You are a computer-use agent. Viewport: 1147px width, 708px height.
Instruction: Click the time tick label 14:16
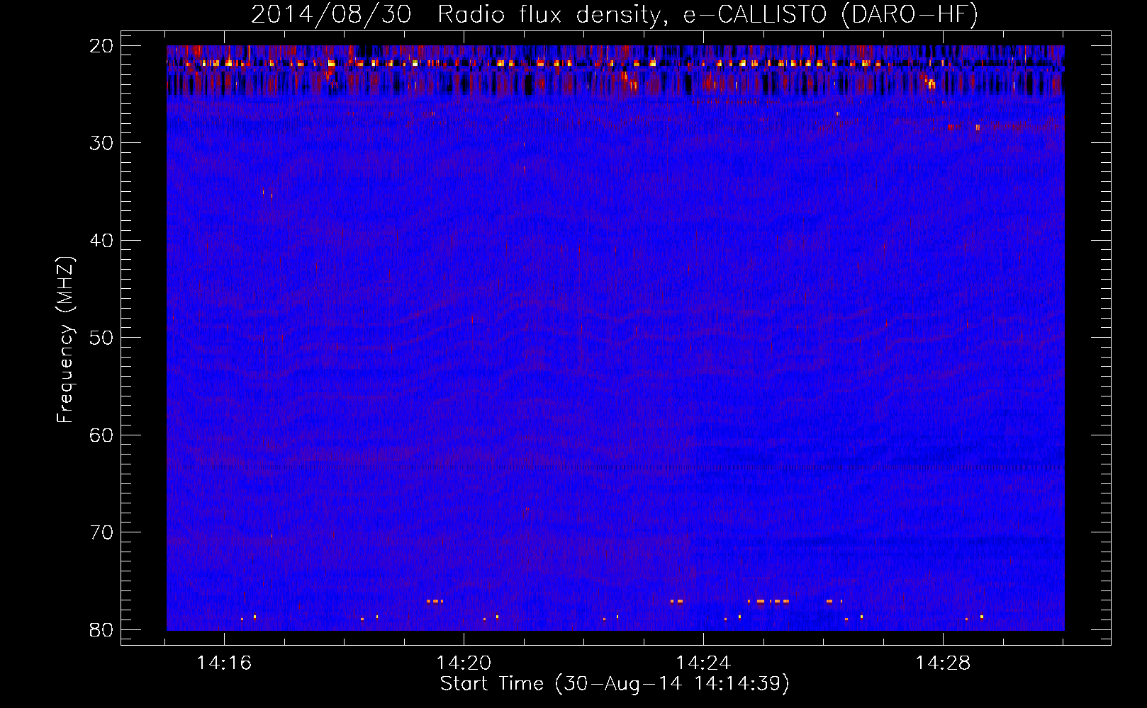pos(224,663)
